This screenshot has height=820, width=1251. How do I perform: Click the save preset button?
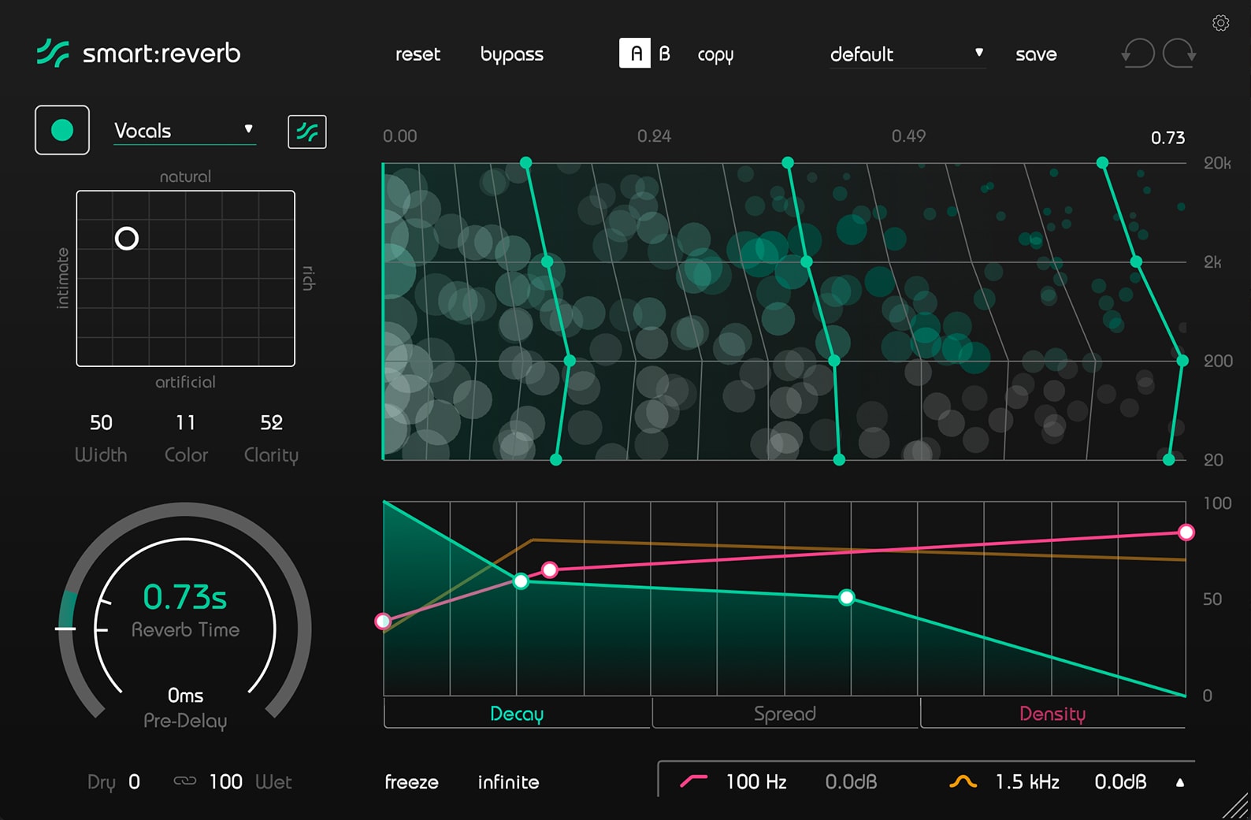pos(1036,54)
